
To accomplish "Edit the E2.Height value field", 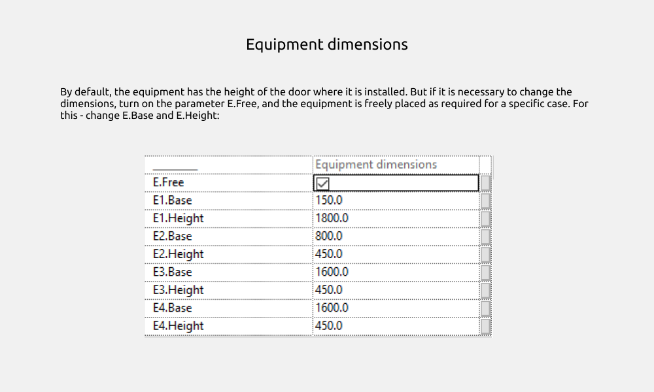I will coord(396,254).
